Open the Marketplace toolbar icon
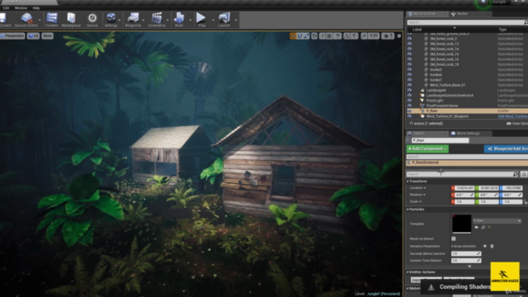The height and width of the screenshot is (297, 528). tap(71, 20)
